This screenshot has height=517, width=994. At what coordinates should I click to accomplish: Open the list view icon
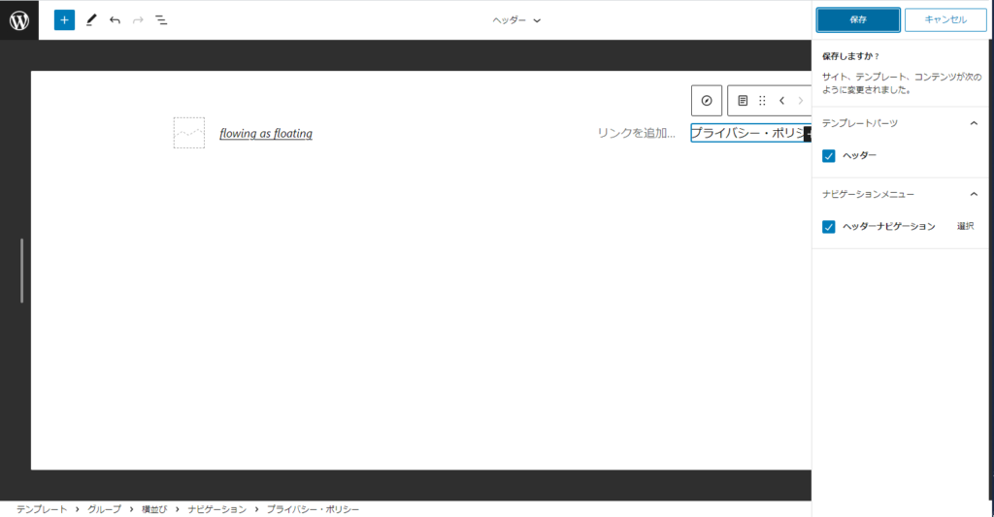(x=161, y=19)
